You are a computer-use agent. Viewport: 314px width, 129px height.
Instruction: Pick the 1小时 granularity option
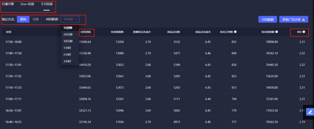pos(67,48)
